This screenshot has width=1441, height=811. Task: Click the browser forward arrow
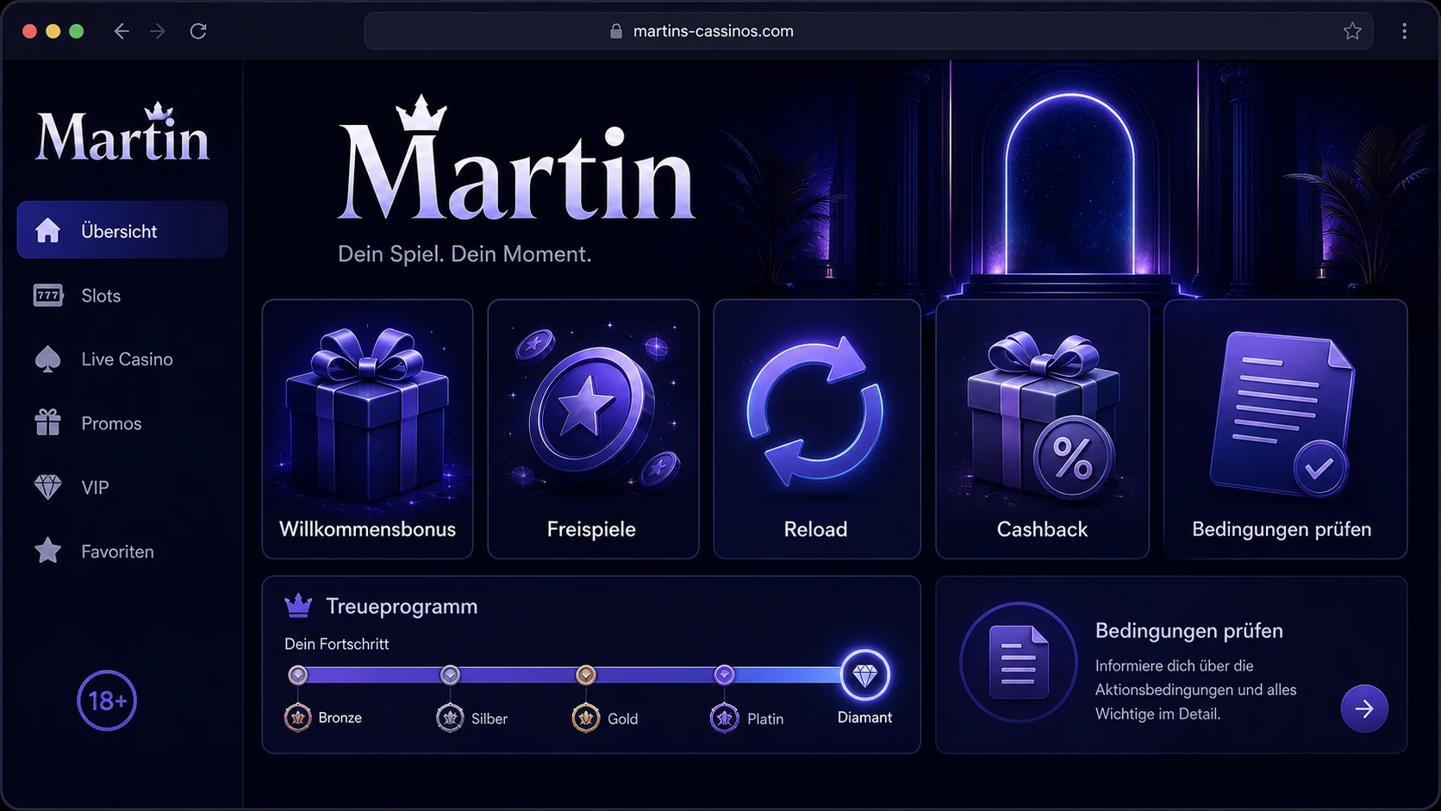[158, 31]
